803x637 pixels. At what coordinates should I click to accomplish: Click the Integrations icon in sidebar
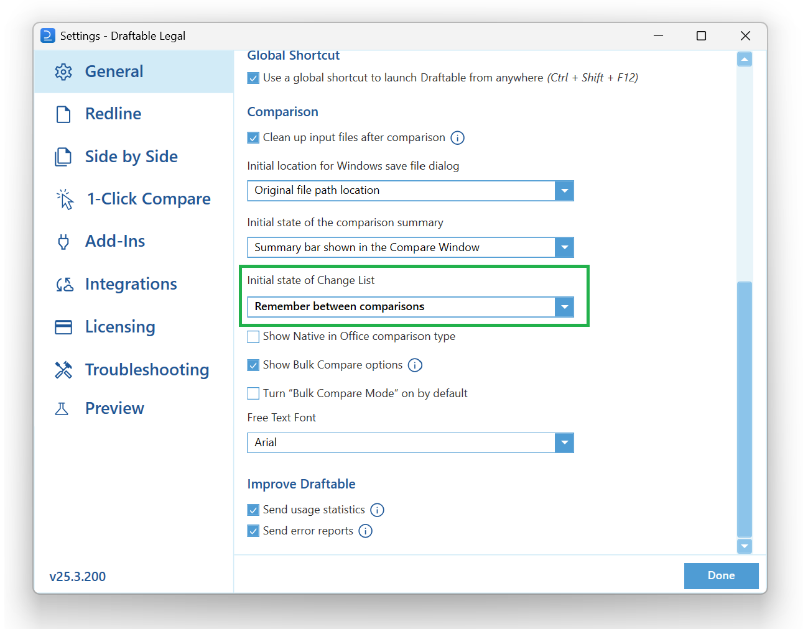[65, 285]
